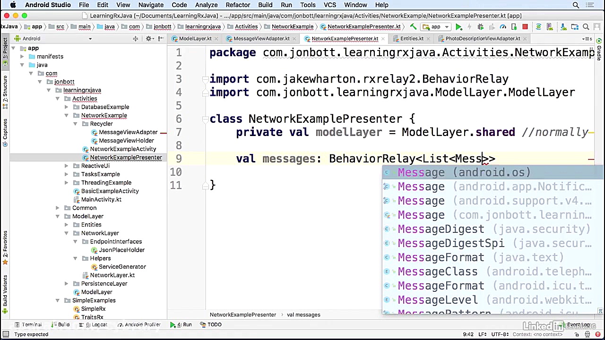Switch to the ModelLayer.kt tab
Screen dimensions: 605x340
(195, 39)
